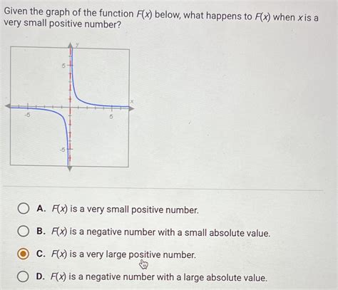338x290 pixels.
Task: Click the downward y-axis arrow on graph
Action: click(x=70, y=169)
